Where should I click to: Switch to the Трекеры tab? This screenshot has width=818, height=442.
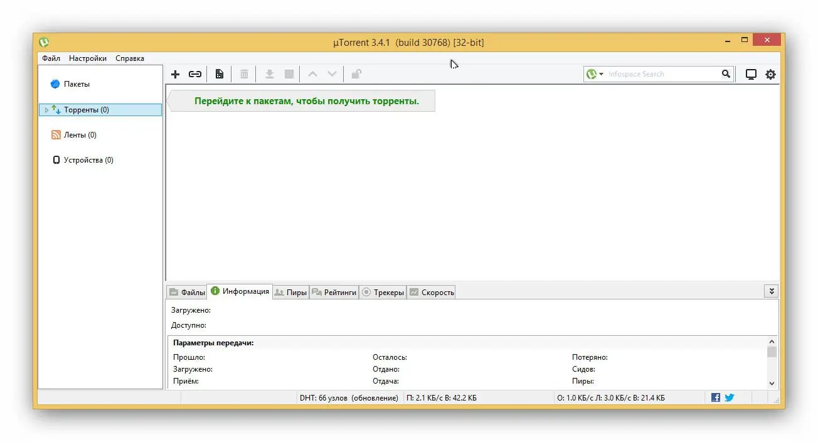point(383,292)
